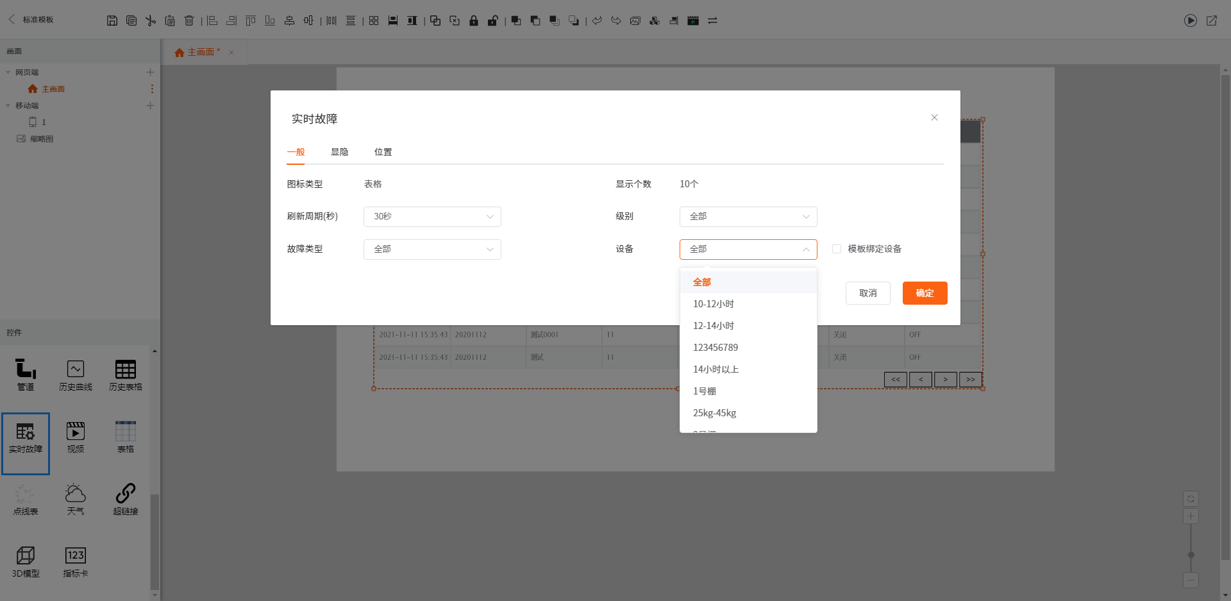Choose 10-12小时 from the dropdown list

coord(748,304)
